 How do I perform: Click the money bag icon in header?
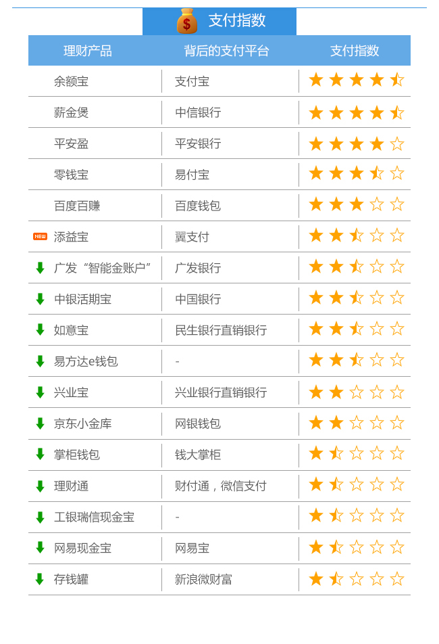pyautogui.click(x=187, y=21)
